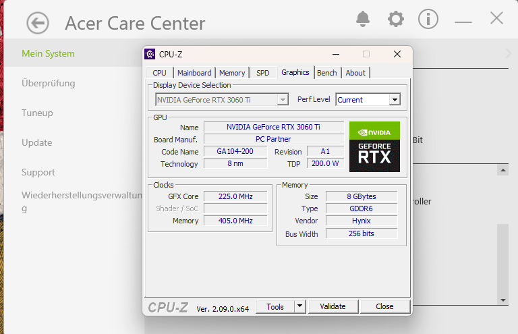
Task: Click the memory Type value GDDR6
Action: pos(362,208)
